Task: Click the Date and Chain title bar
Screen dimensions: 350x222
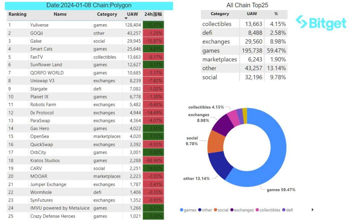Action: (89, 6)
